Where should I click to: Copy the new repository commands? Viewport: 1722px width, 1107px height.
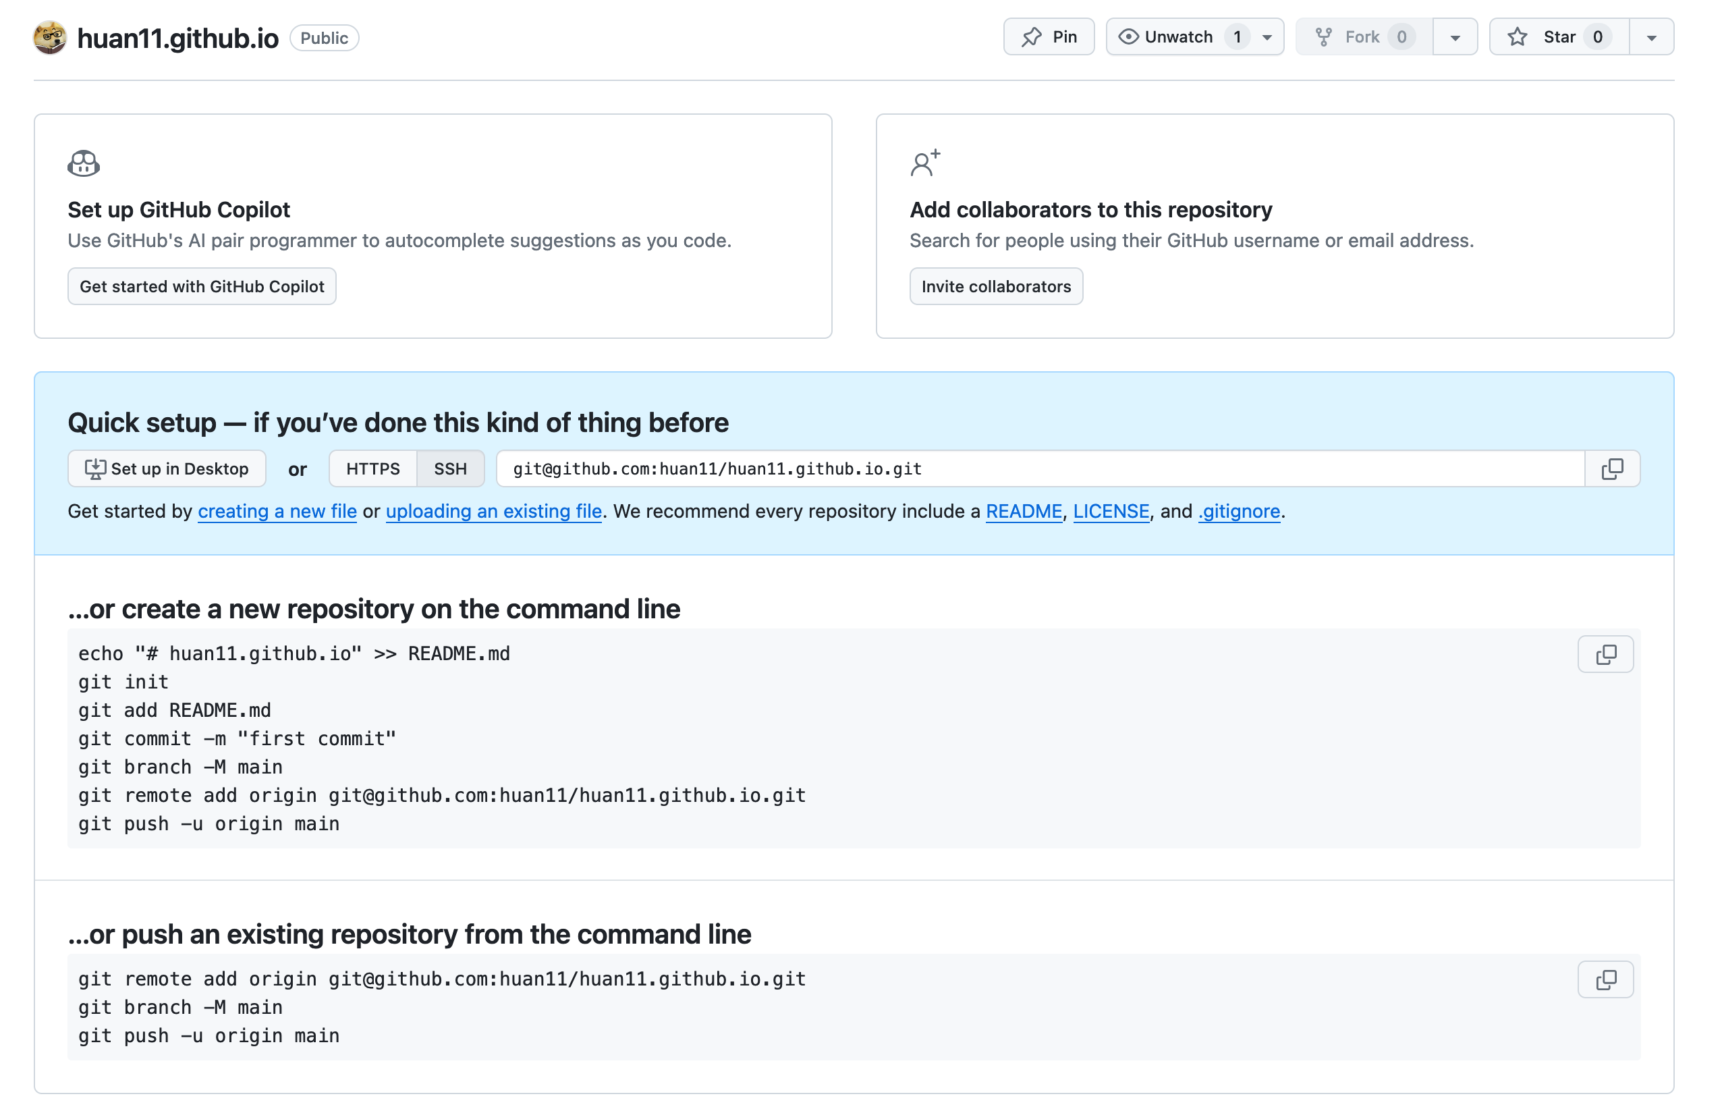1605,654
